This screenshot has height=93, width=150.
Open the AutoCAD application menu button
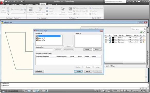tap(2, 2)
